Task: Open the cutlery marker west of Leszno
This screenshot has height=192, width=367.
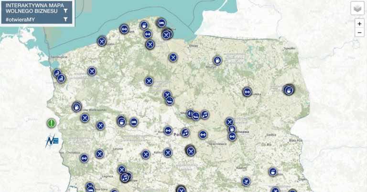Action: (x=99, y=154)
